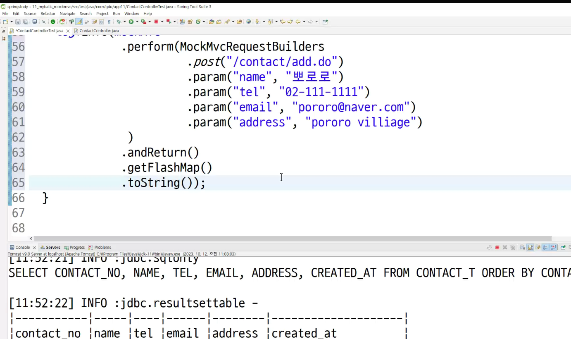Open the Source menu
The height and width of the screenshot is (339, 571).
tap(30, 14)
